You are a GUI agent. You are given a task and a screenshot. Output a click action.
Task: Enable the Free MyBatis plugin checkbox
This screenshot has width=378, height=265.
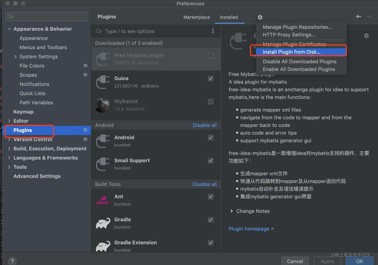211,55
